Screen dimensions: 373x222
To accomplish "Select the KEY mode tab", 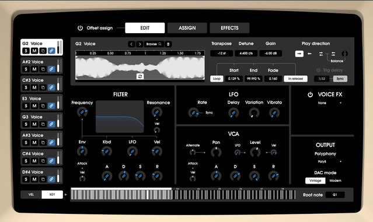I will pos(53,195).
